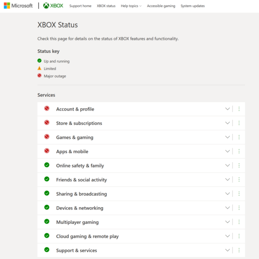
Task: Expand Online safety & family chevron
Action: (x=227, y=165)
